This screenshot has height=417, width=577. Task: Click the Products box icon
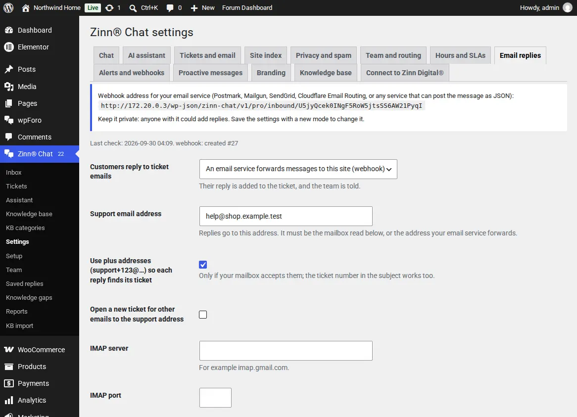tap(9, 367)
